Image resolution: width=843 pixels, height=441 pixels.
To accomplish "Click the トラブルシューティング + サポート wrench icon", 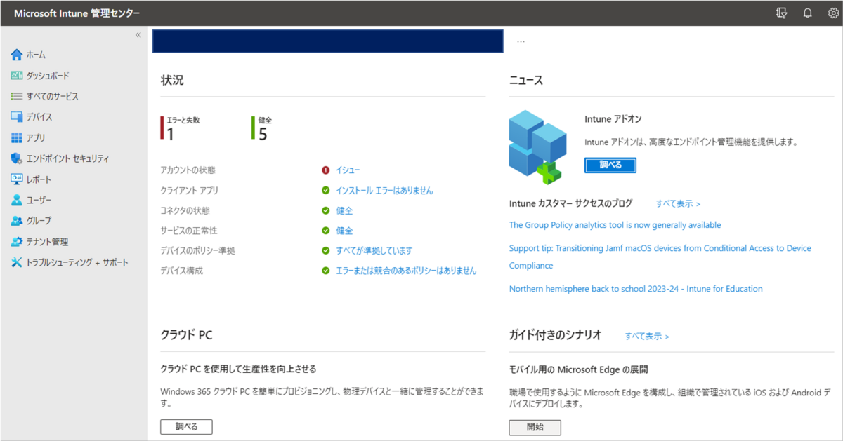I will 17,262.
